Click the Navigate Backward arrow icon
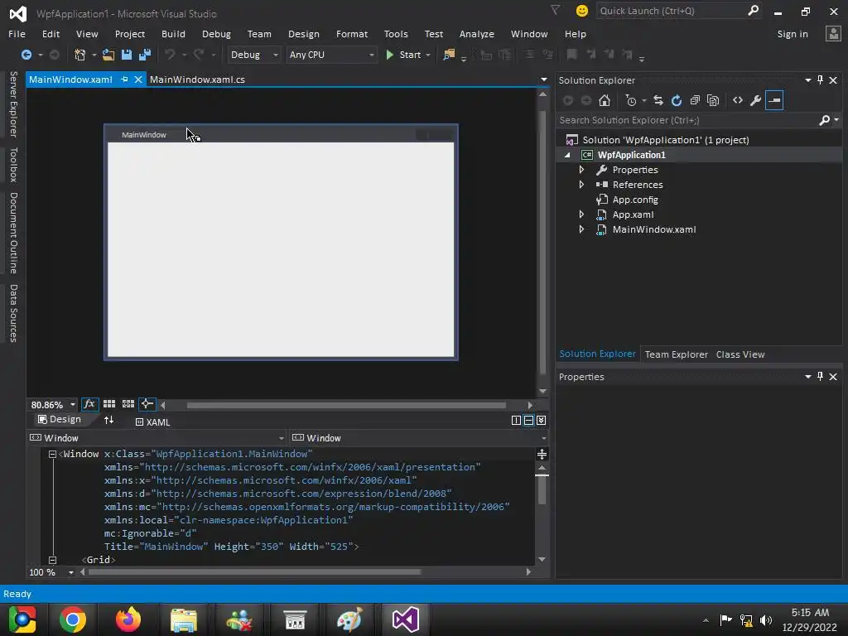 pyautogui.click(x=26, y=55)
